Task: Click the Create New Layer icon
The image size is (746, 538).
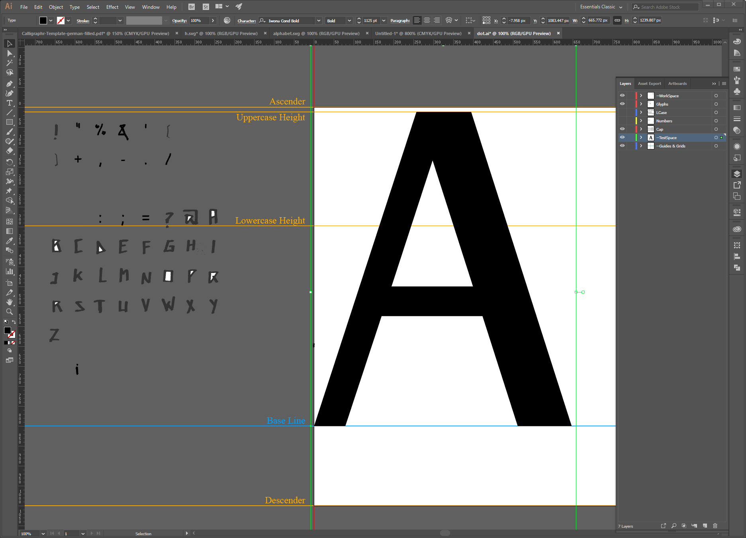Action: click(705, 526)
